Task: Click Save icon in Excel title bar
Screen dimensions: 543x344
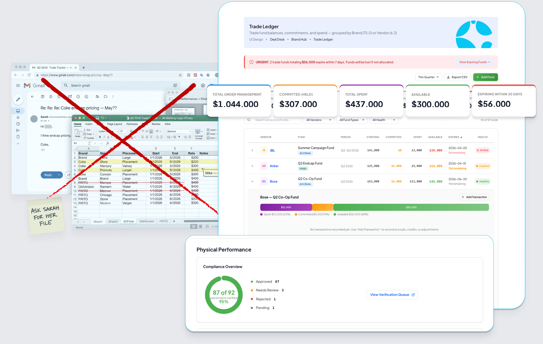Action: (x=97, y=118)
